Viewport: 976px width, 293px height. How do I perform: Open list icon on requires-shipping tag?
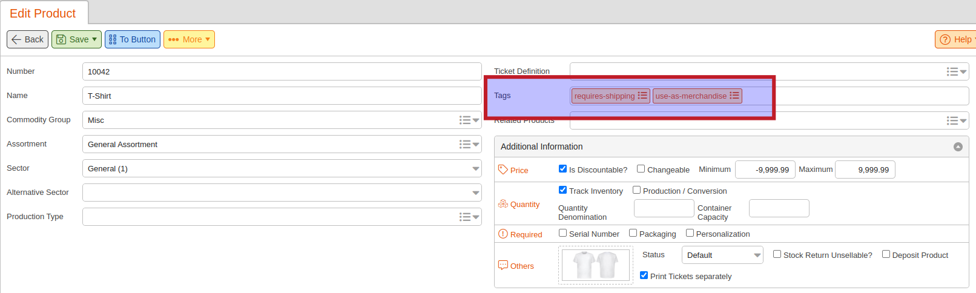click(642, 96)
